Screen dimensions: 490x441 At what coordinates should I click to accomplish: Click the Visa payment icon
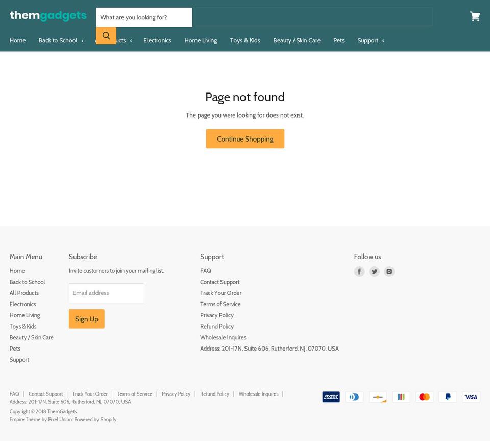(471, 397)
